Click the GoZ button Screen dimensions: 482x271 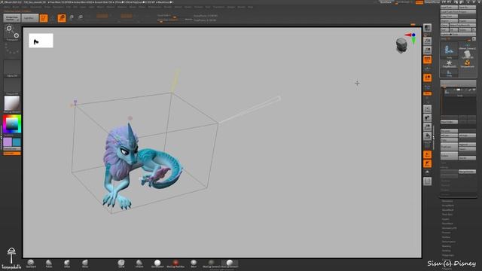(x=444, y=30)
